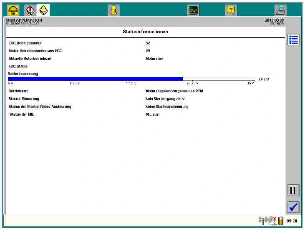
Task: Click the yellow down-arrow icon in the toolbar
Action: (113, 10)
